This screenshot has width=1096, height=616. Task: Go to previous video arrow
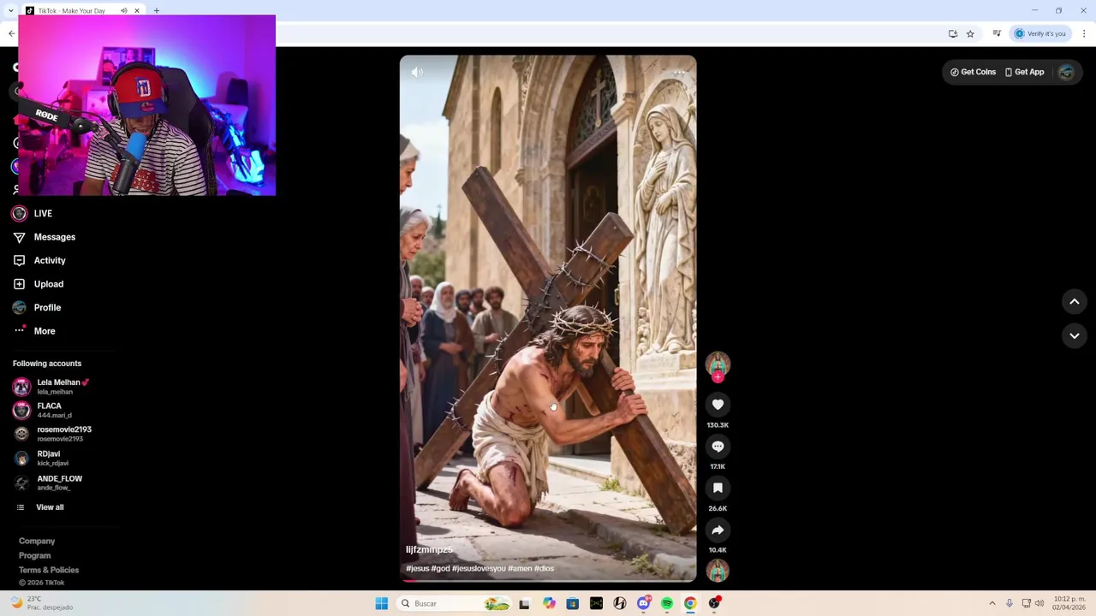[1075, 301]
